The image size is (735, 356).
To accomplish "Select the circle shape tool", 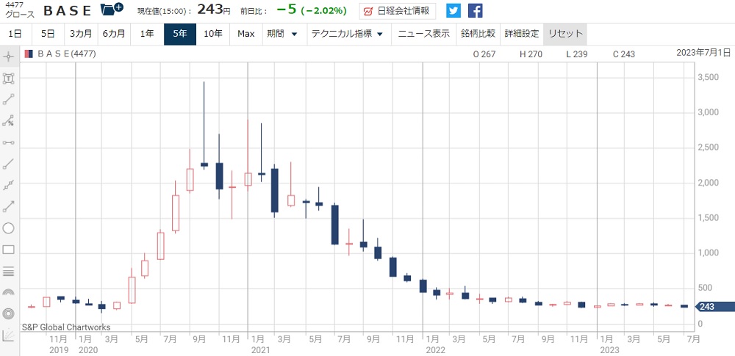I will pos(9,228).
